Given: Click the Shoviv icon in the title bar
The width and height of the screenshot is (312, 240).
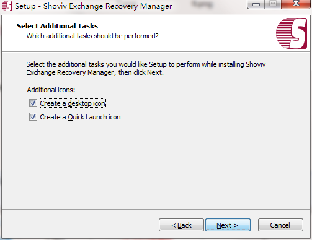Looking at the screenshot, I should [7, 6].
